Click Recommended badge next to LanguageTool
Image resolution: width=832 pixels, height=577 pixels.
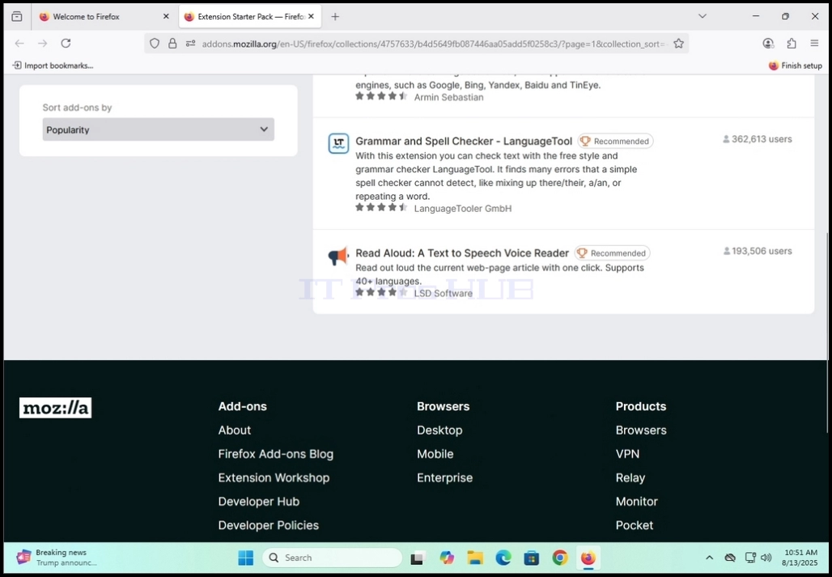pos(616,141)
